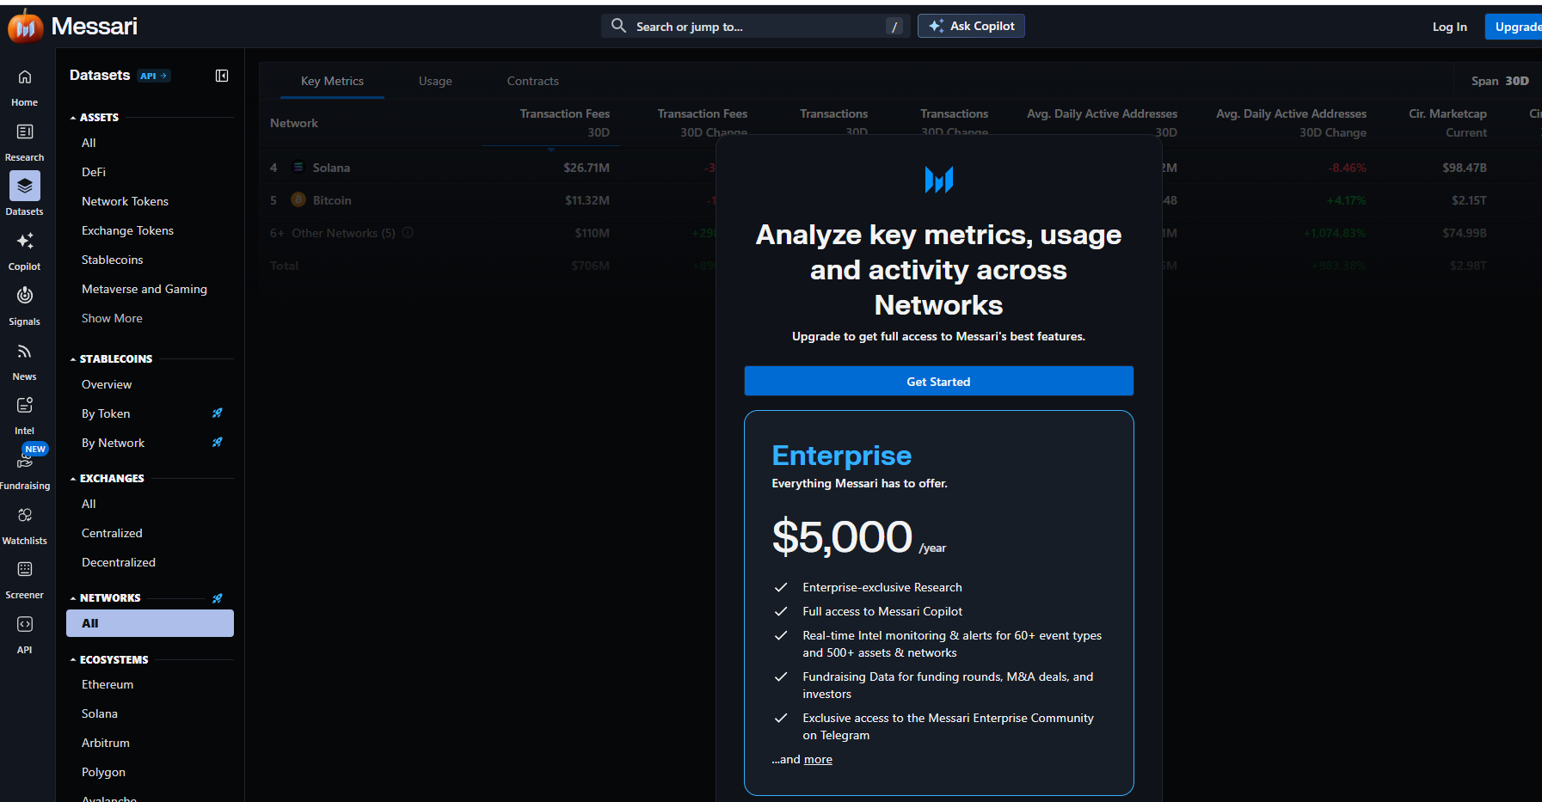This screenshot has height=802, width=1542.
Task: Sort by Avg. Daily Active Addresses 30D Change
Action: (1291, 123)
